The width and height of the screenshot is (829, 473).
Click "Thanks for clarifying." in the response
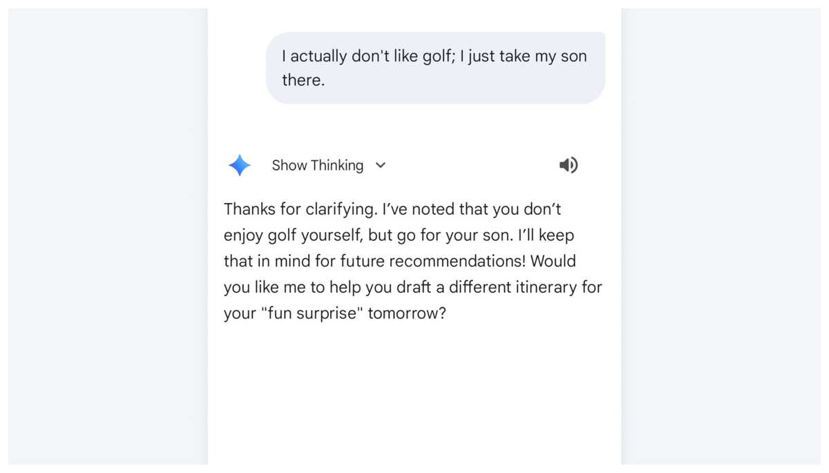point(300,209)
